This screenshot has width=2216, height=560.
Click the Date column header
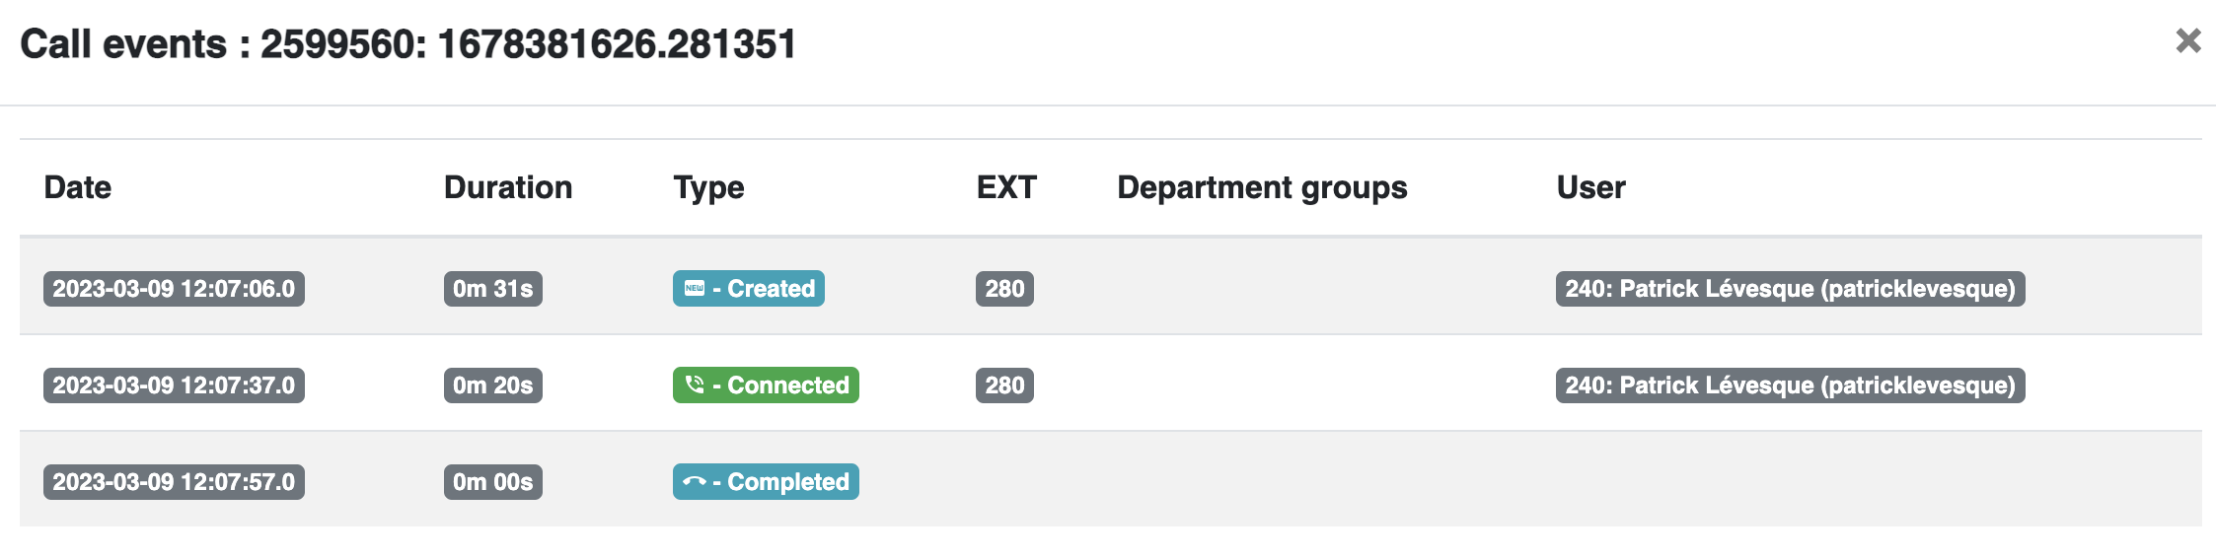click(78, 187)
